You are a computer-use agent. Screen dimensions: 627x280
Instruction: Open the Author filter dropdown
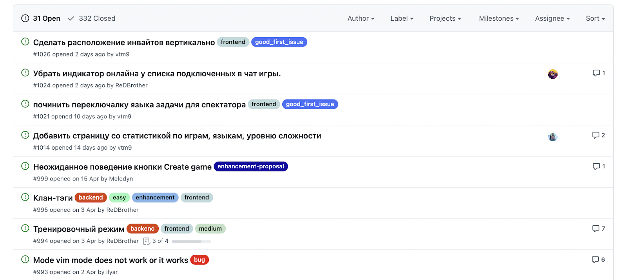[x=361, y=18]
